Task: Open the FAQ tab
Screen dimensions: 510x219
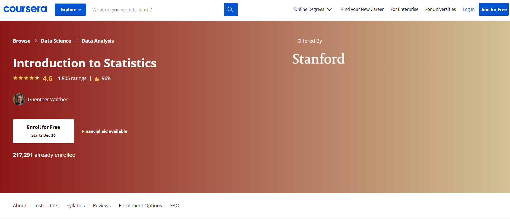Action: 175,205
